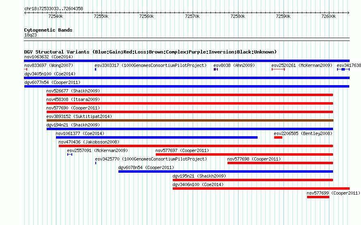Screen dimensions: 361x225
Task: Click the nsv1063632 (Coe2014) label
Action: [x=49, y=57]
